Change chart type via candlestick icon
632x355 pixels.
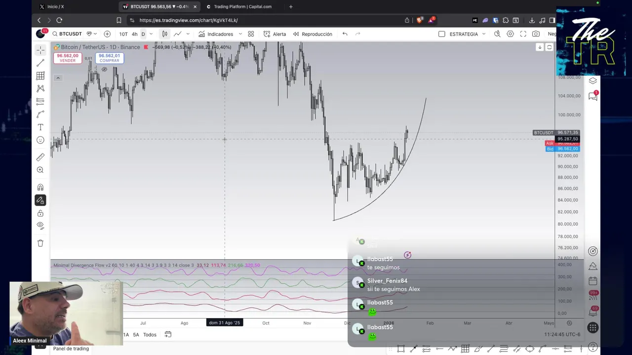click(x=164, y=34)
